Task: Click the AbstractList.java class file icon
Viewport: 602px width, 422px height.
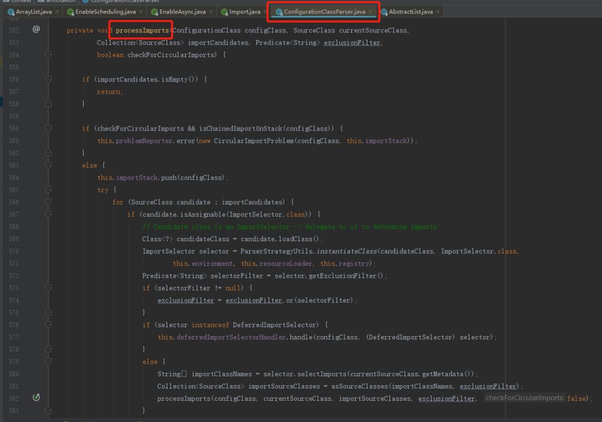Action: 384,12
